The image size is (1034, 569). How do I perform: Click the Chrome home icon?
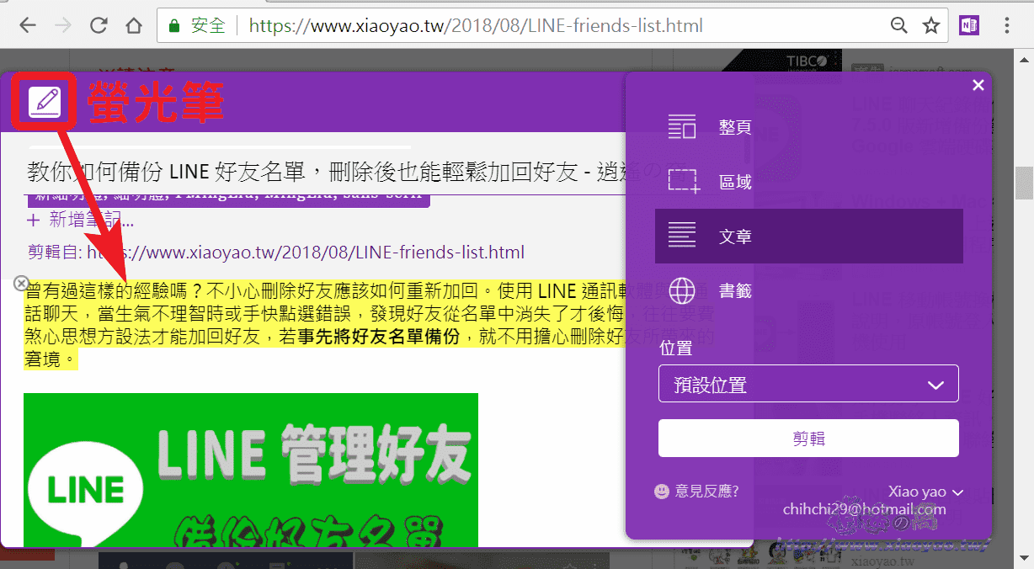[x=134, y=25]
